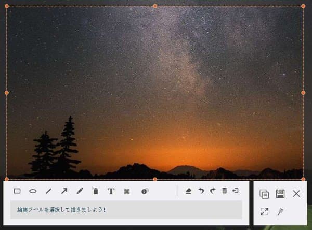Expand capture to full screen
Screen dimensions: 312x230
pyautogui.click(x=264, y=211)
